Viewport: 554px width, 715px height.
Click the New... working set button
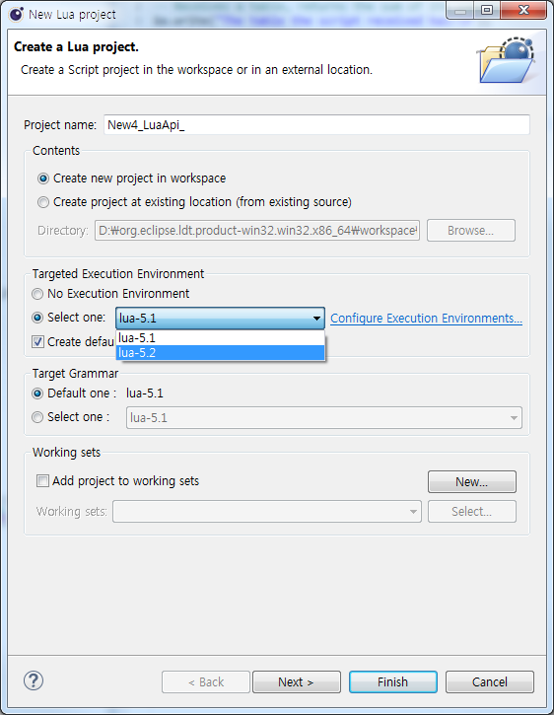tap(472, 482)
